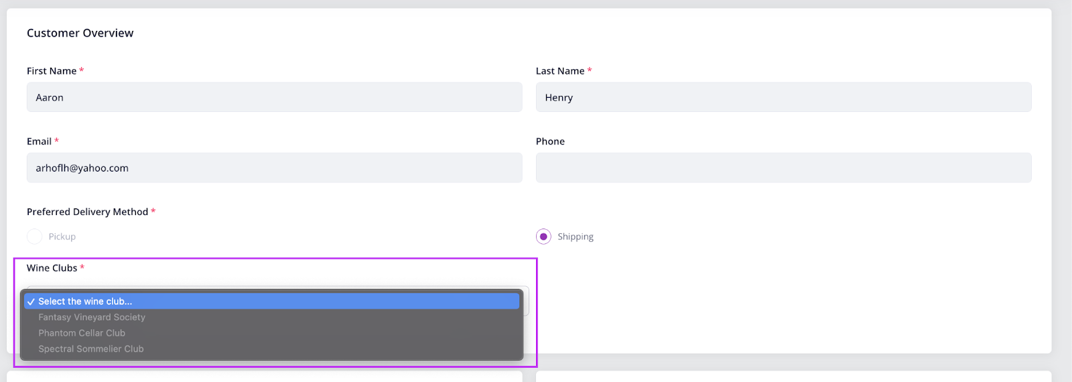This screenshot has width=1072, height=382.
Task: Click the Last Name field containing Henry
Action: pyautogui.click(x=783, y=97)
